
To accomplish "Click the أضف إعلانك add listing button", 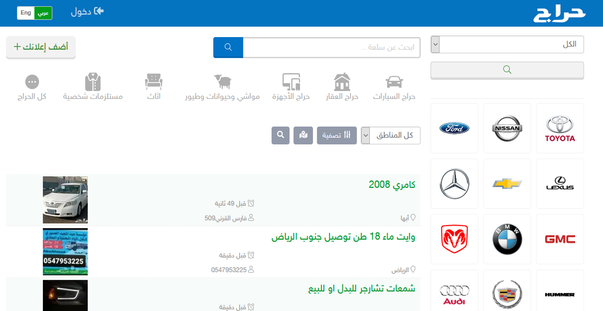I will click(x=41, y=47).
